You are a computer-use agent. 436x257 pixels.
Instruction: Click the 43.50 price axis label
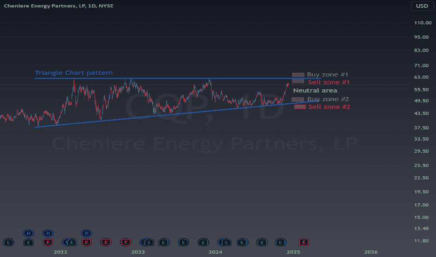[421, 114]
